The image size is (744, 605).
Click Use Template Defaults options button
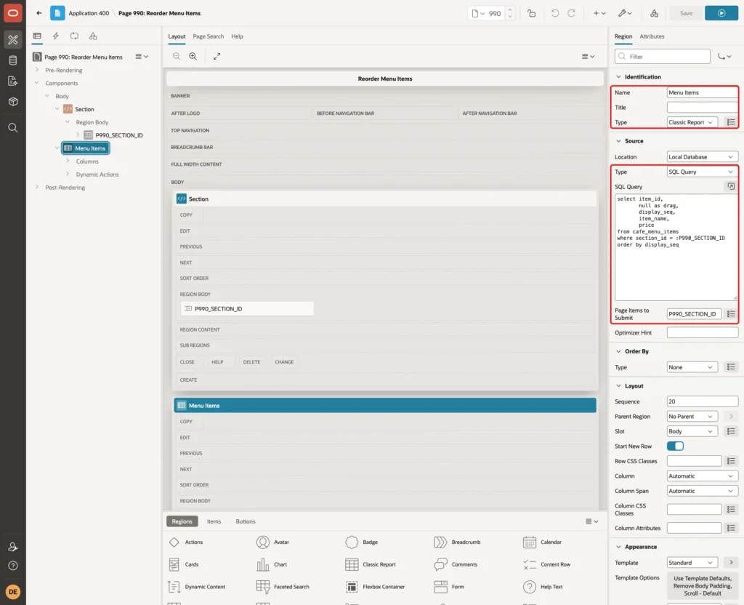click(x=703, y=586)
